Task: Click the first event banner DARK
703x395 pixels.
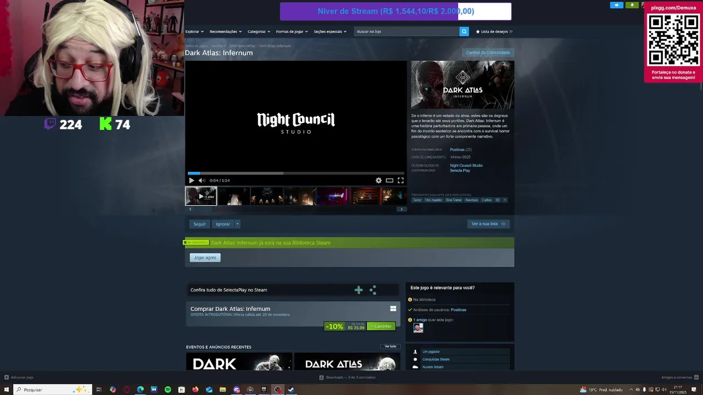Action: [239, 361]
